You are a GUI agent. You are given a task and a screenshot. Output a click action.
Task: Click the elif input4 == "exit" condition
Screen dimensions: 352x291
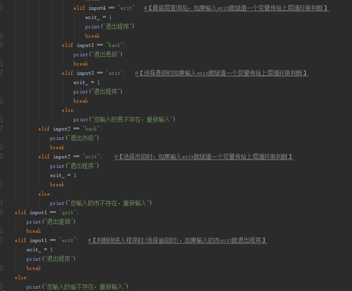pos(105,8)
